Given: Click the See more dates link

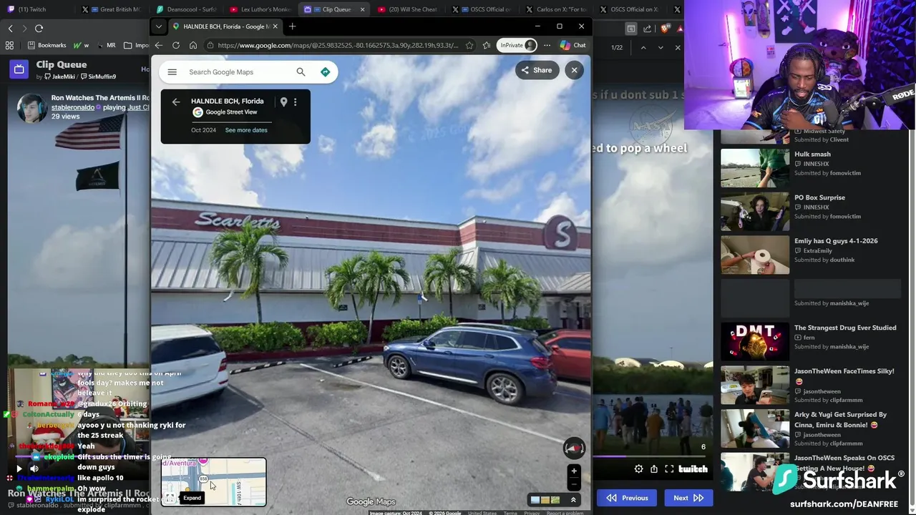Looking at the screenshot, I should pyautogui.click(x=246, y=130).
